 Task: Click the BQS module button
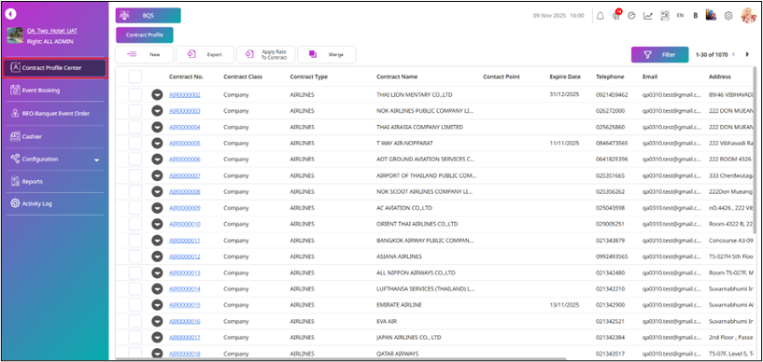148,16
